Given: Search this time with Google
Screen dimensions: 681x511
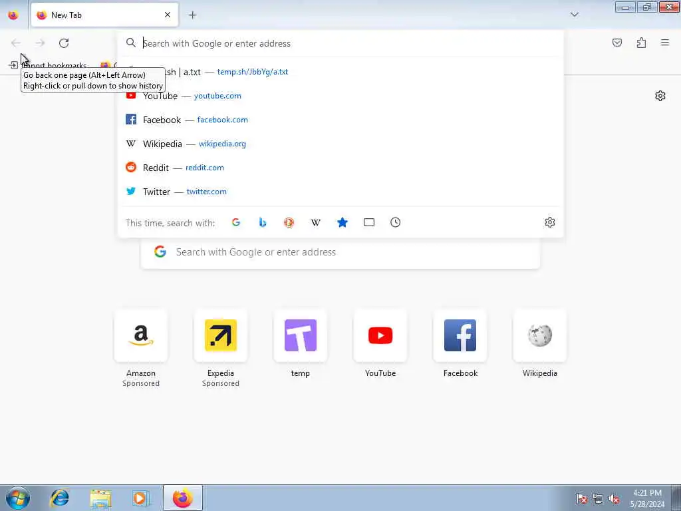Looking at the screenshot, I should tap(236, 222).
